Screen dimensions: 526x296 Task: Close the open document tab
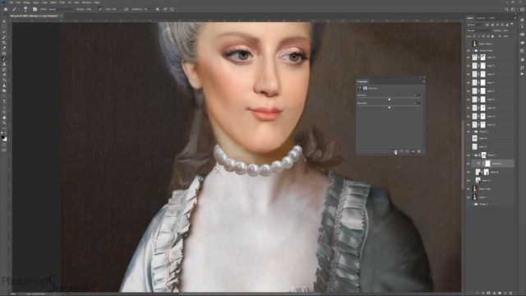62,16
